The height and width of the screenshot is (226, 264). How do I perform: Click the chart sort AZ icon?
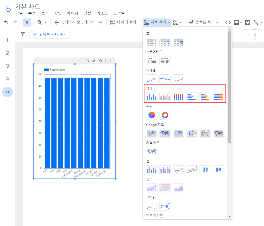click(x=101, y=61)
